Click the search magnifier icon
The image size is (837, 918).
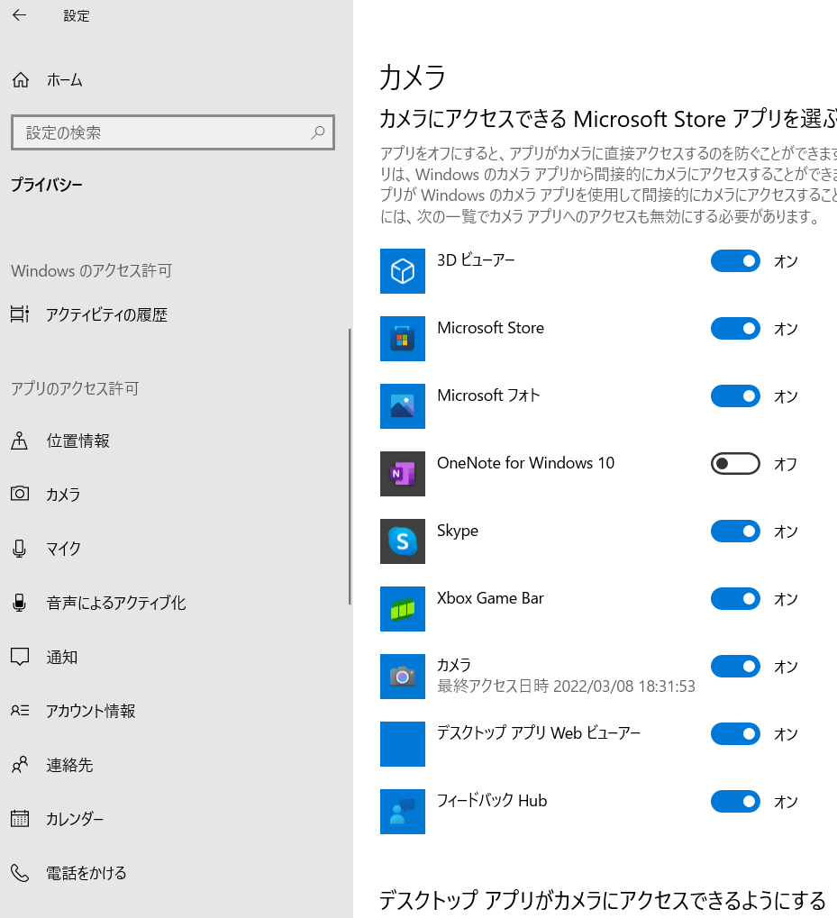pyautogui.click(x=318, y=132)
